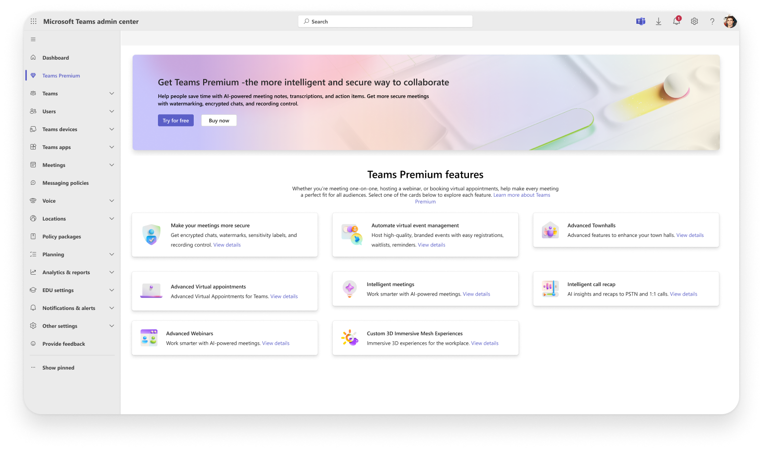This screenshot has width=763, height=450.
Task: Click the EDU settings graduation icon
Action: (33, 290)
